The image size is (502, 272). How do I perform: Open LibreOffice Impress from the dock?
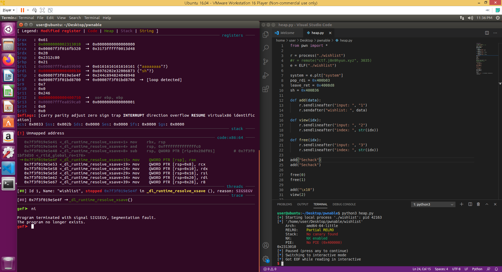[x=8, y=106]
